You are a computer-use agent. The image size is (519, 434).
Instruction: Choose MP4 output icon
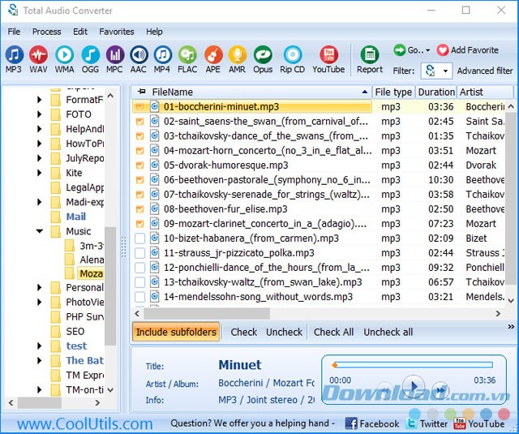click(x=162, y=55)
